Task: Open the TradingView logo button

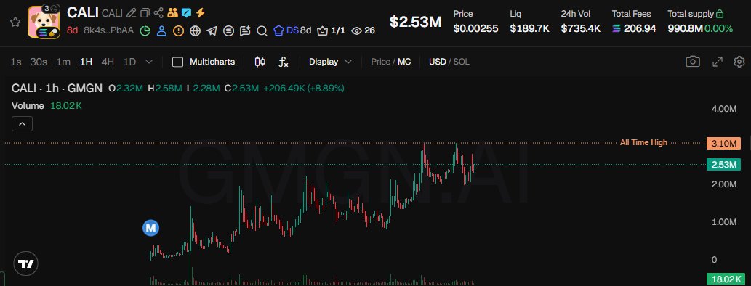Action: [25, 264]
